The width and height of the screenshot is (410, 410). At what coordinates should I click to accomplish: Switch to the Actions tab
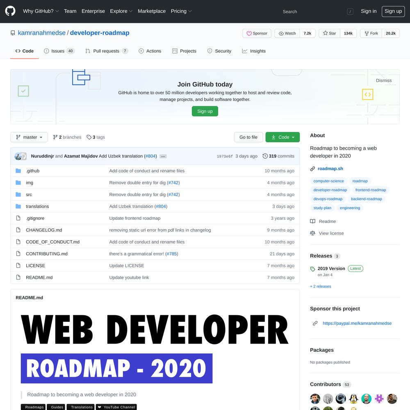coord(150,51)
